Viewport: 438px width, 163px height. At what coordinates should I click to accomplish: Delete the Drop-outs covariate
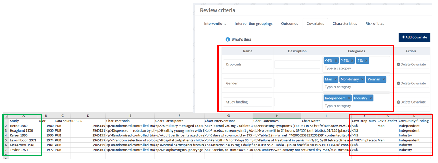(411, 64)
